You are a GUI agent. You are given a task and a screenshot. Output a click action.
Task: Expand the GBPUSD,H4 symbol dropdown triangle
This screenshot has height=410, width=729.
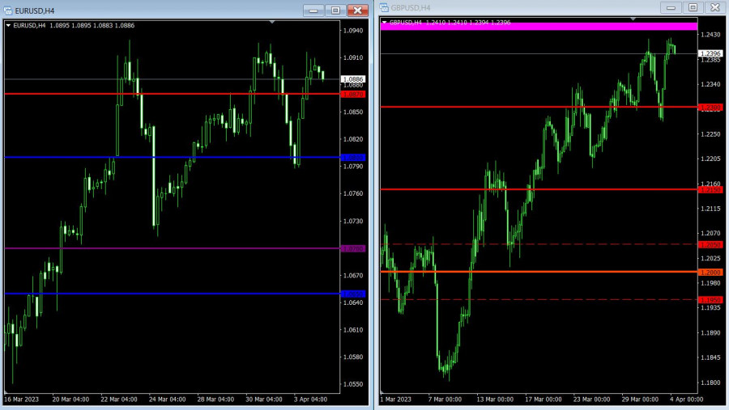(x=384, y=23)
